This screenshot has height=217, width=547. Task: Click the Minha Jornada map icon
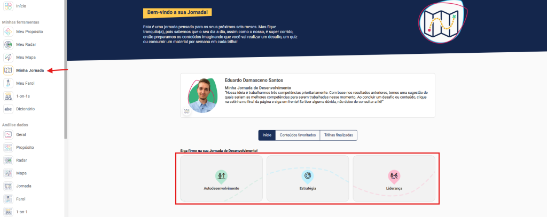tap(8, 70)
